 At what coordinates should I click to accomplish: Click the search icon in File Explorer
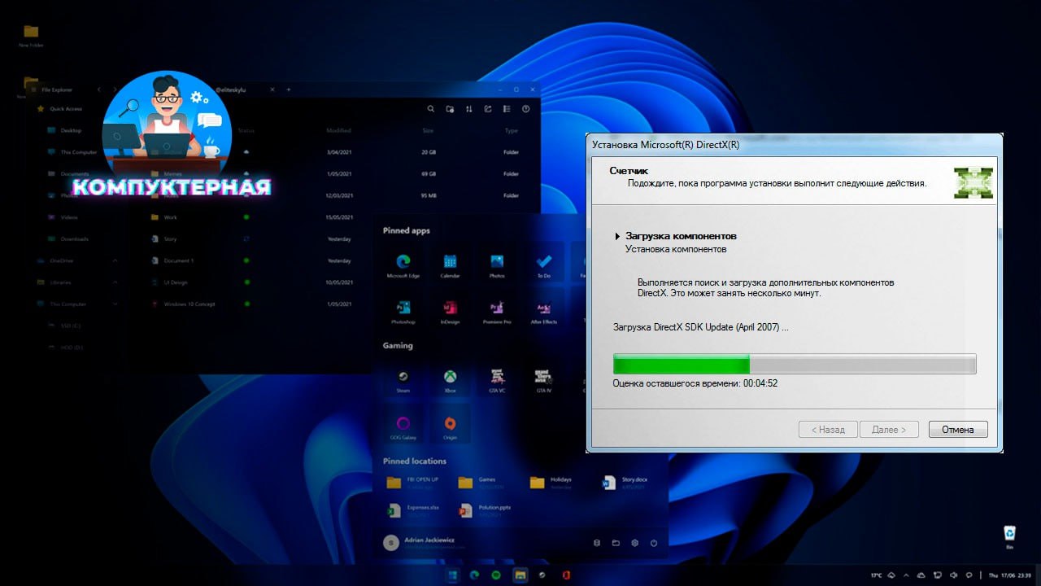[431, 109]
